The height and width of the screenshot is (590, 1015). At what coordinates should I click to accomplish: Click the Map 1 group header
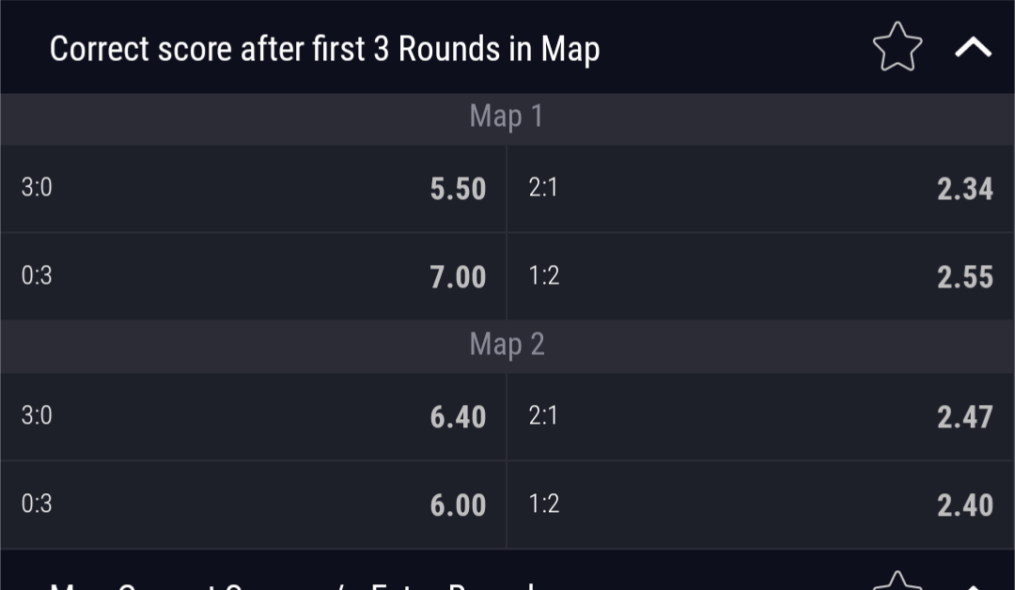point(507,118)
